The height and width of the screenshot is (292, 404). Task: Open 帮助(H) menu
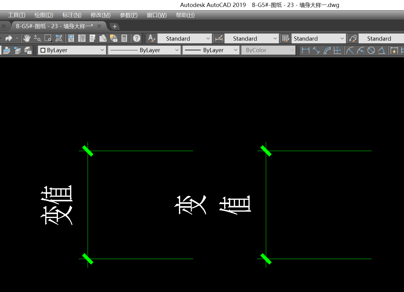(x=185, y=15)
